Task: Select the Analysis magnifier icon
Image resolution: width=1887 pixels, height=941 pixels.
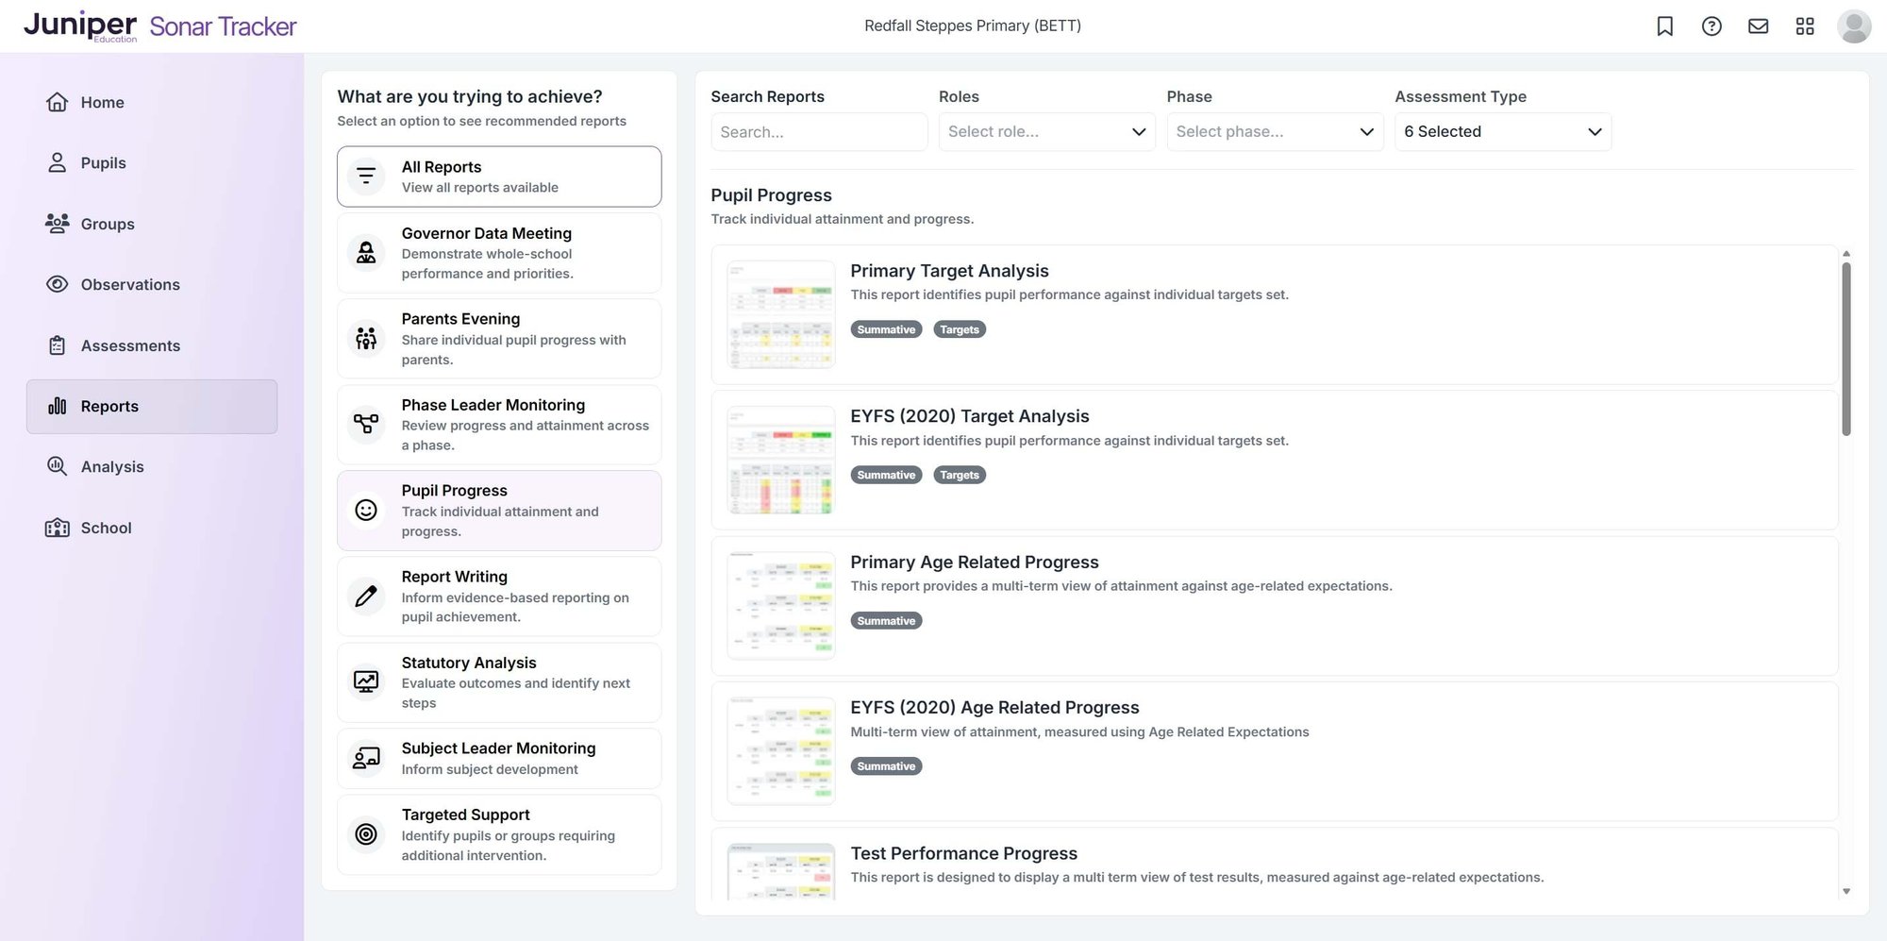Action: [57, 466]
